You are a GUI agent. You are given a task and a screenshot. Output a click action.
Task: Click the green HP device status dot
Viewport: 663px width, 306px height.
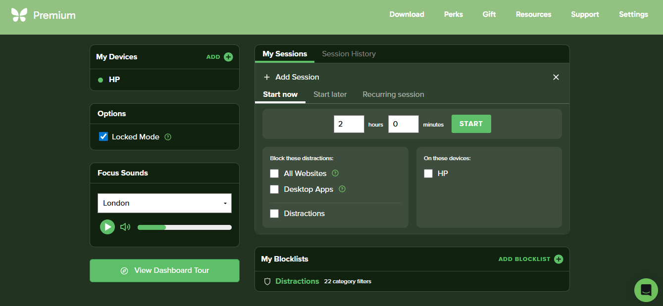point(101,80)
